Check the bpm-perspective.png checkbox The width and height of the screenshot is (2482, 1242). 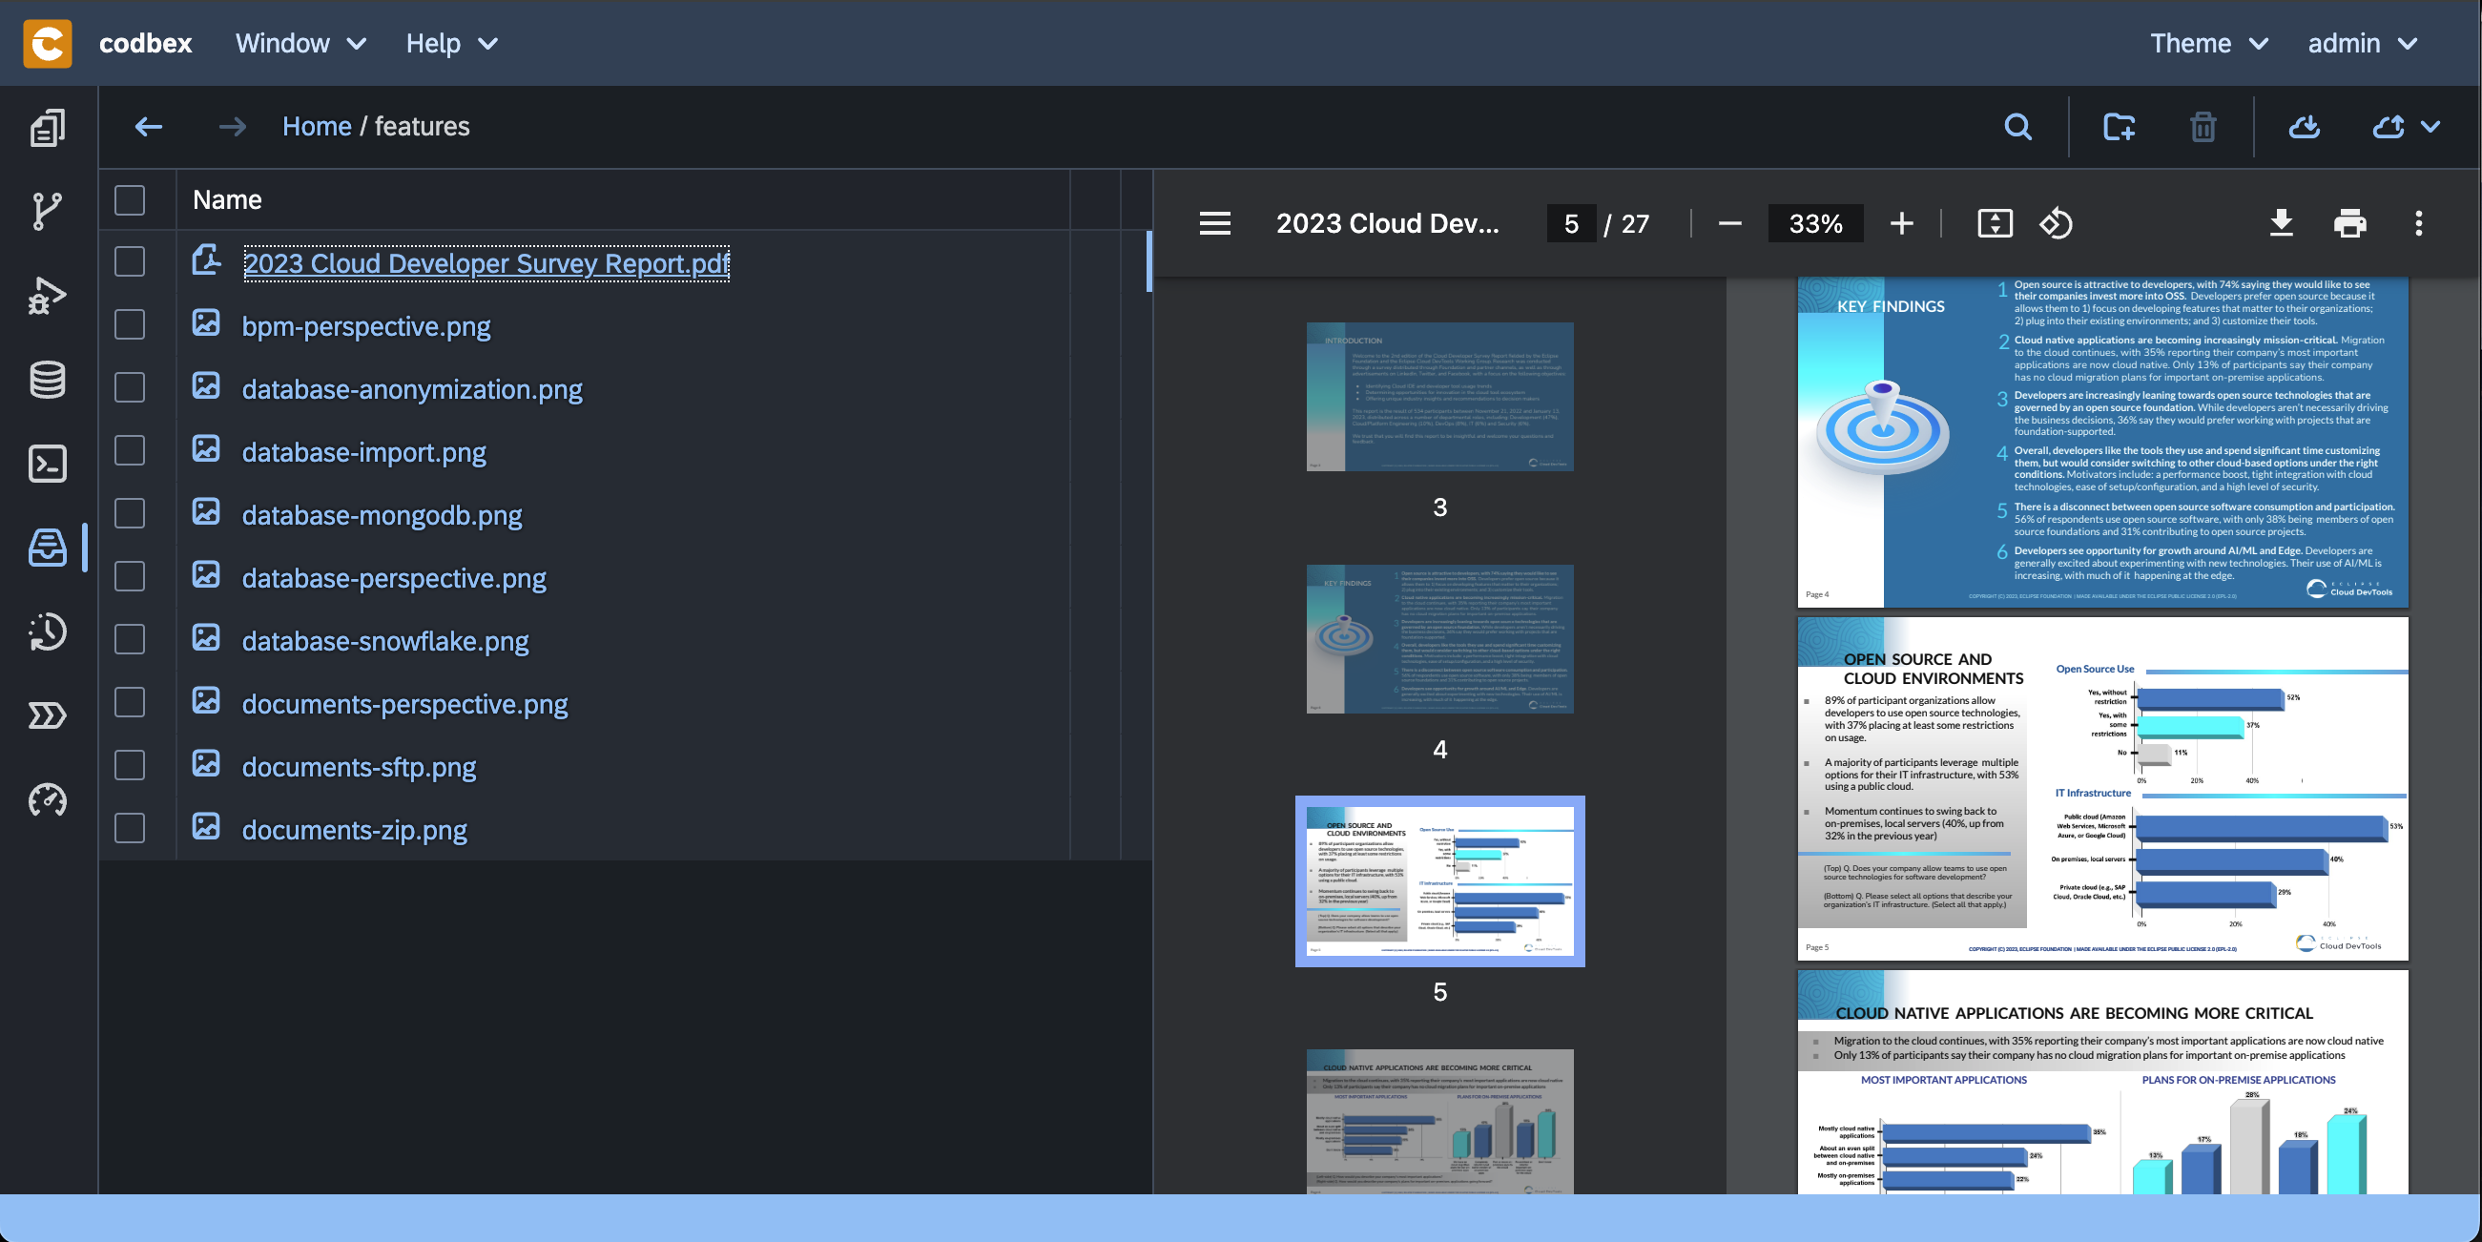(x=129, y=324)
